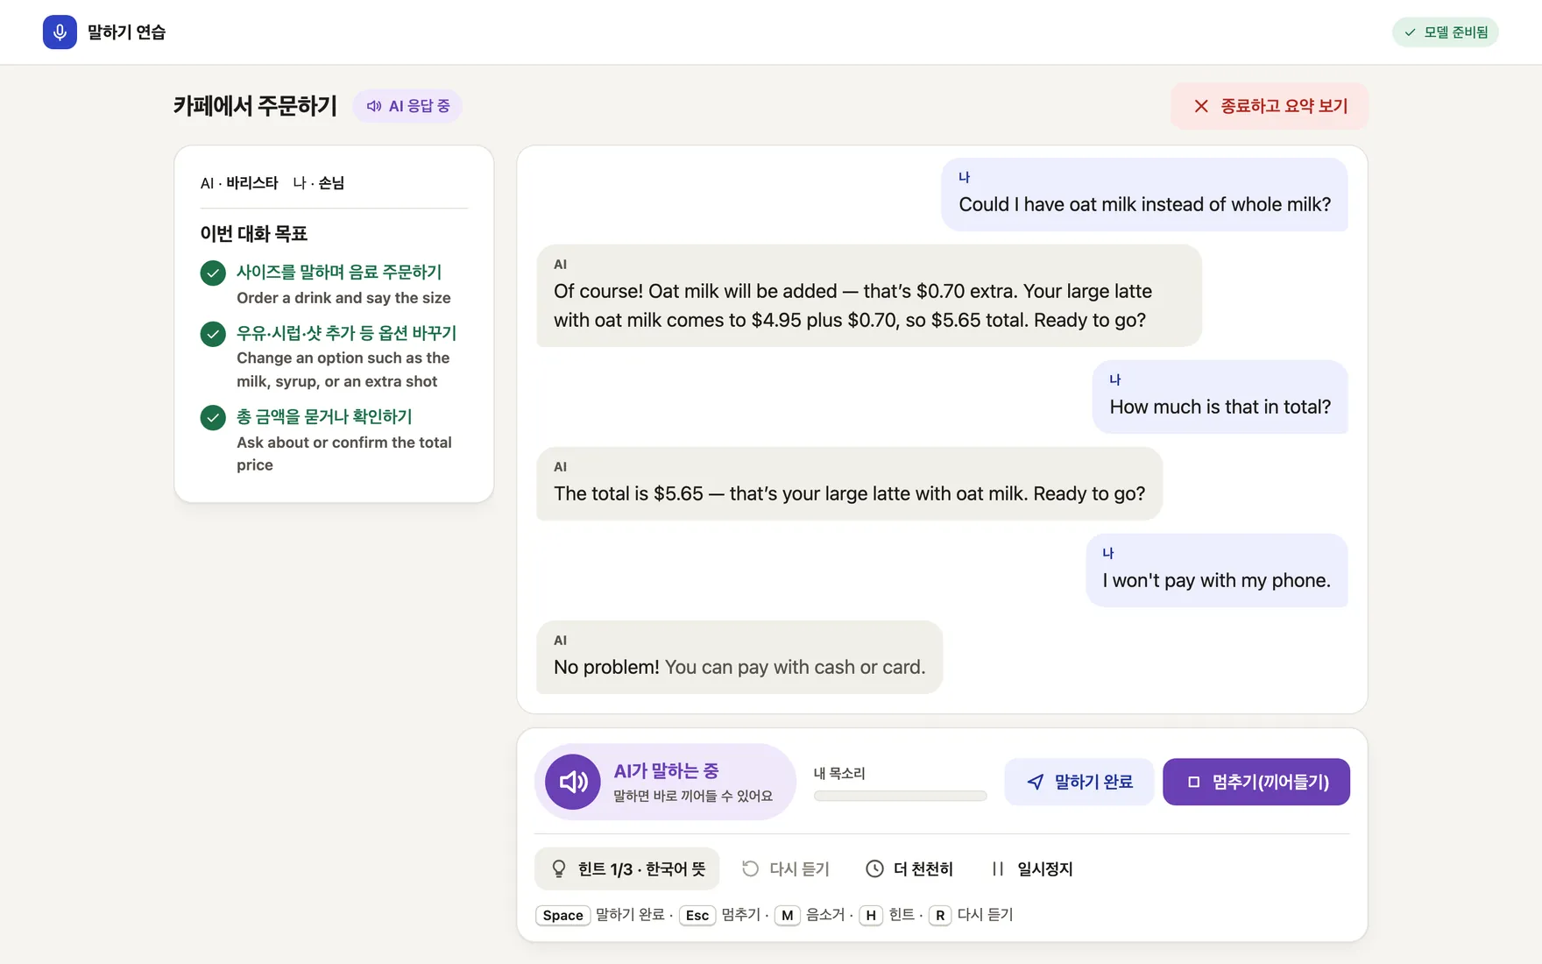Click AI message starting 'Of course! Oat milk'
The width and height of the screenshot is (1542, 964).
[868, 295]
